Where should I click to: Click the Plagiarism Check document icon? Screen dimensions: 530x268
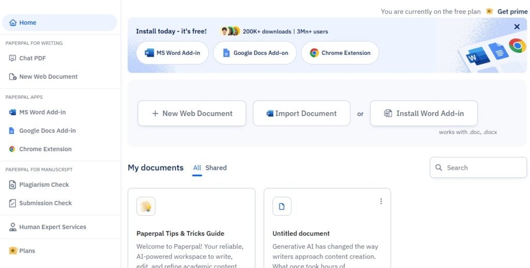[12, 185]
